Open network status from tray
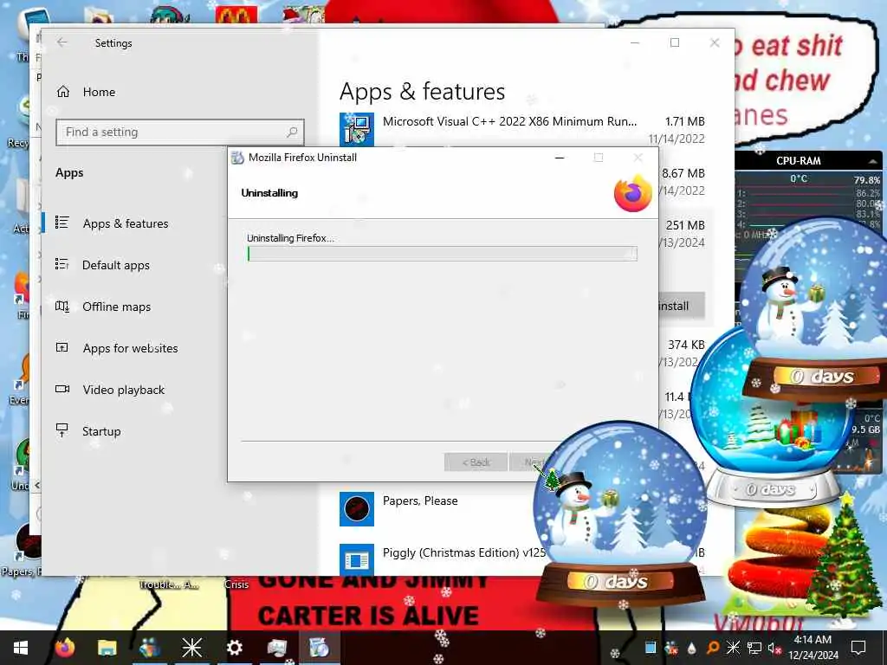The width and height of the screenshot is (887, 665). tap(754, 648)
